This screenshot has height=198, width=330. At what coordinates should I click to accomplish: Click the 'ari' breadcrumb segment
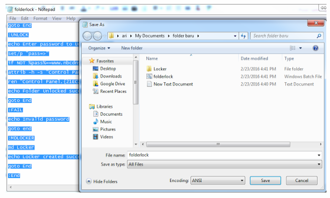point(124,36)
